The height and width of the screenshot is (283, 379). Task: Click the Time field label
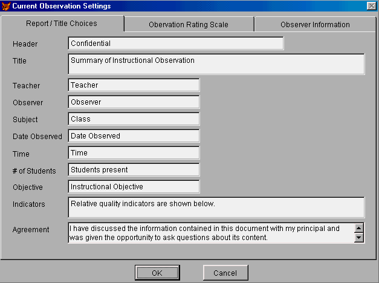[21, 154]
